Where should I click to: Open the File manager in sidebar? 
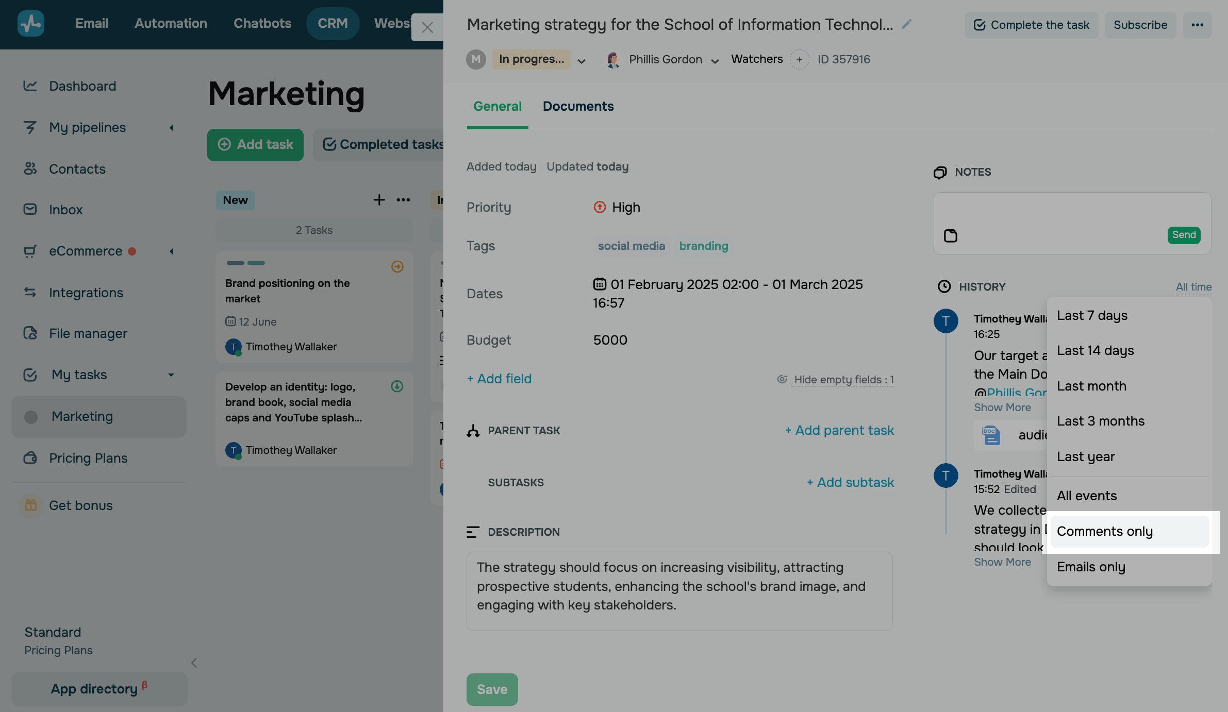[x=88, y=333]
